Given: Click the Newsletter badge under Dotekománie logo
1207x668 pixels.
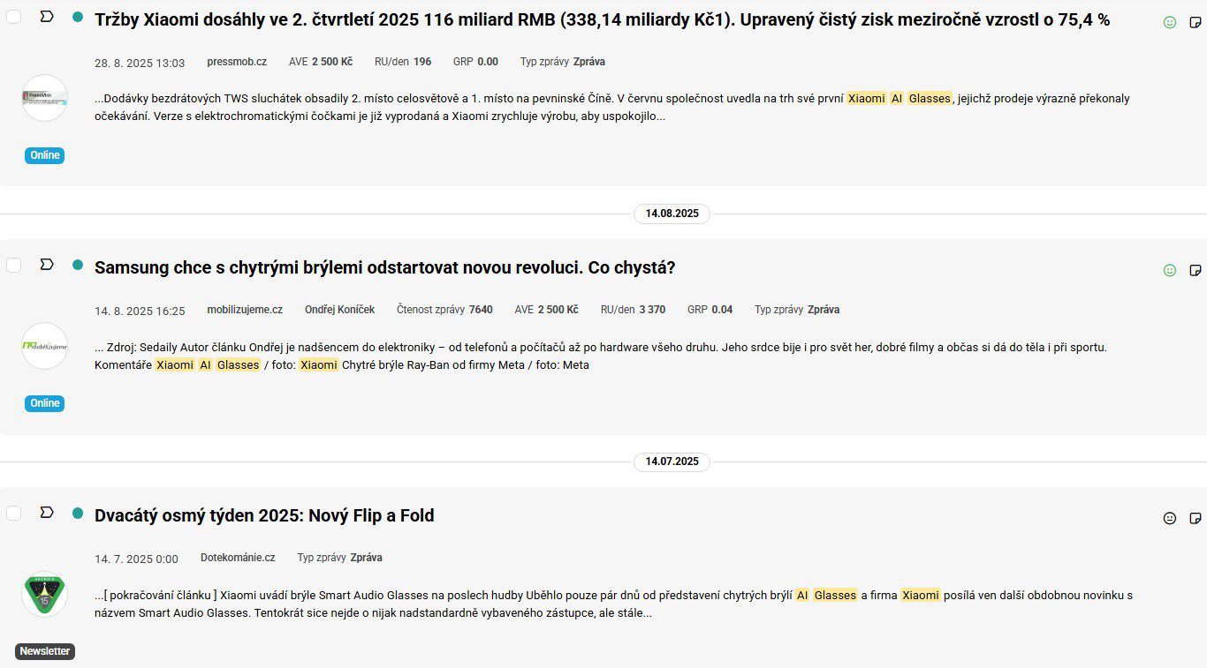Looking at the screenshot, I should click(45, 651).
